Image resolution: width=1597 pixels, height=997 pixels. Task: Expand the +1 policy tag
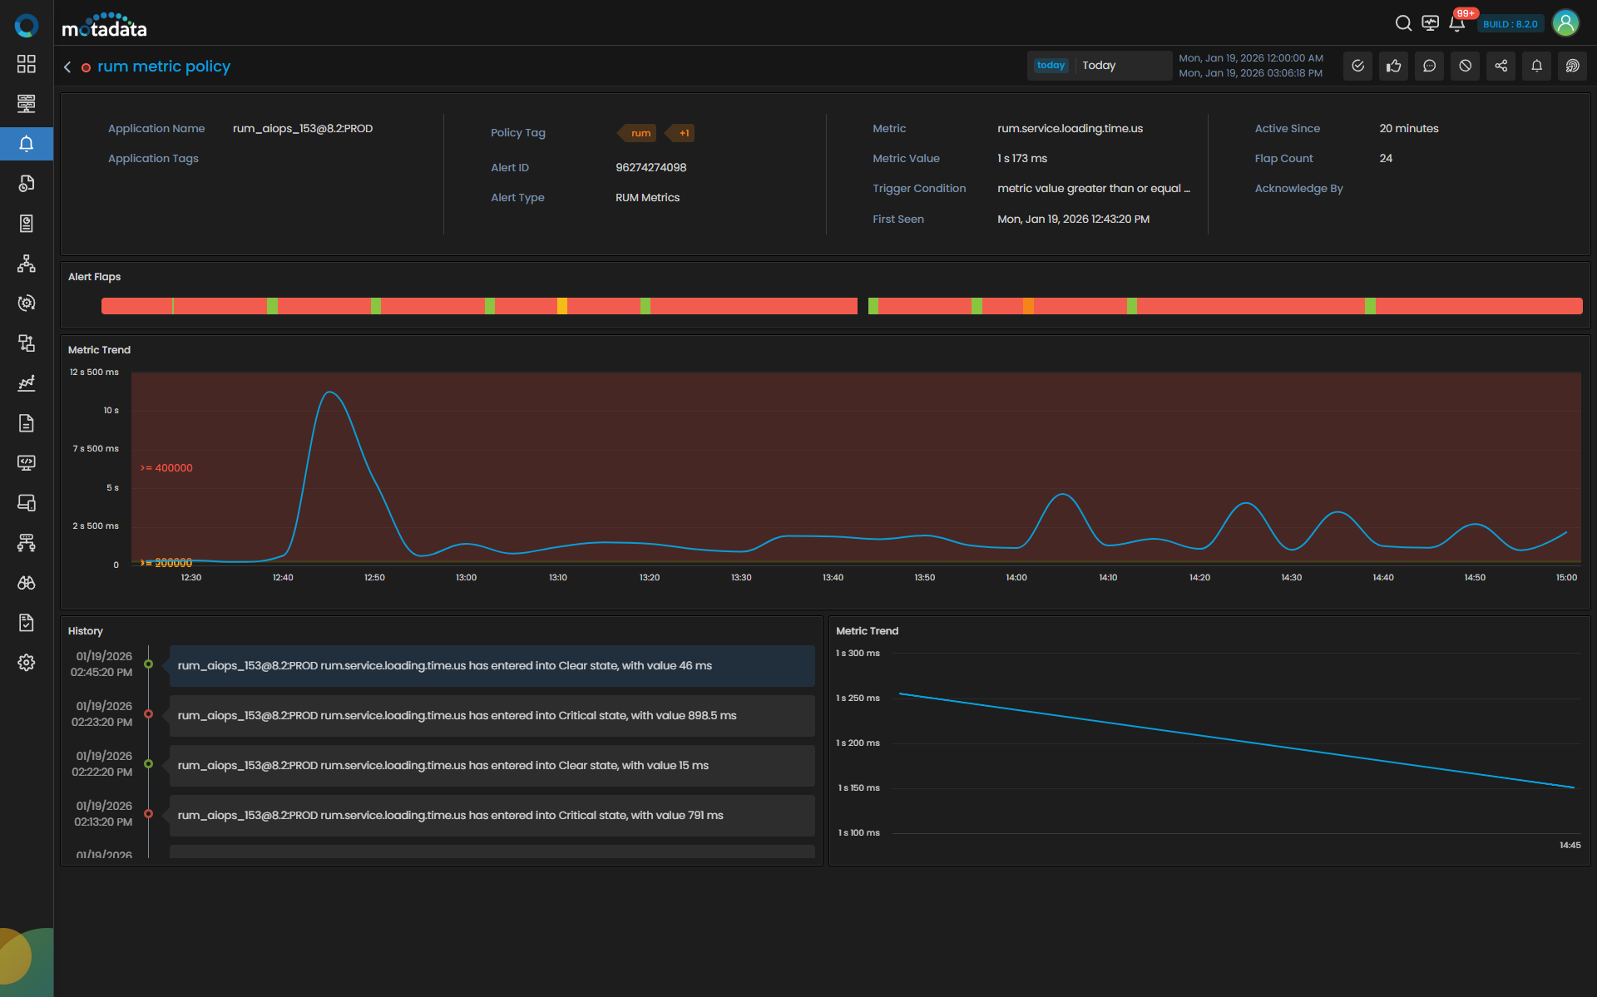point(683,133)
